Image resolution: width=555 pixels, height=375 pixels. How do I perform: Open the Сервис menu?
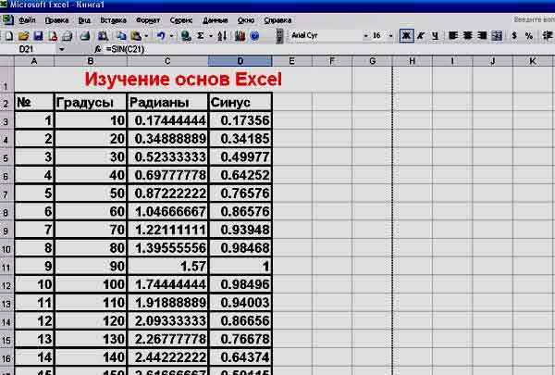(181, 20)
